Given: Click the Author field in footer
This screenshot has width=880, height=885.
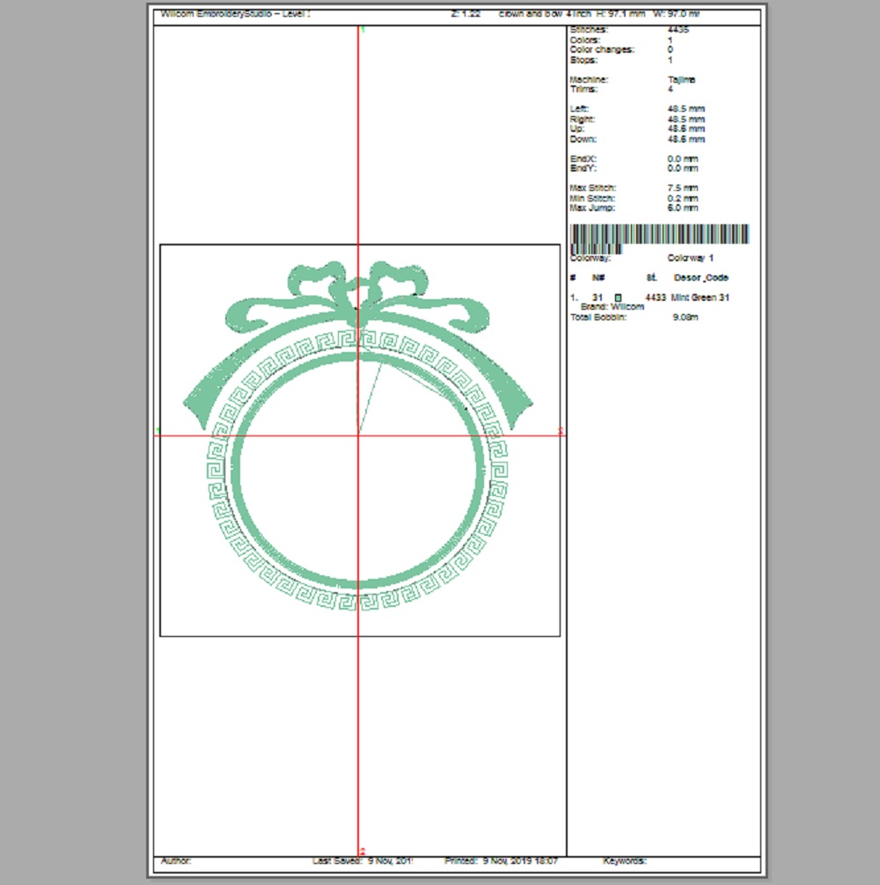Looking at the screenshot, I should tap(176, 861).
